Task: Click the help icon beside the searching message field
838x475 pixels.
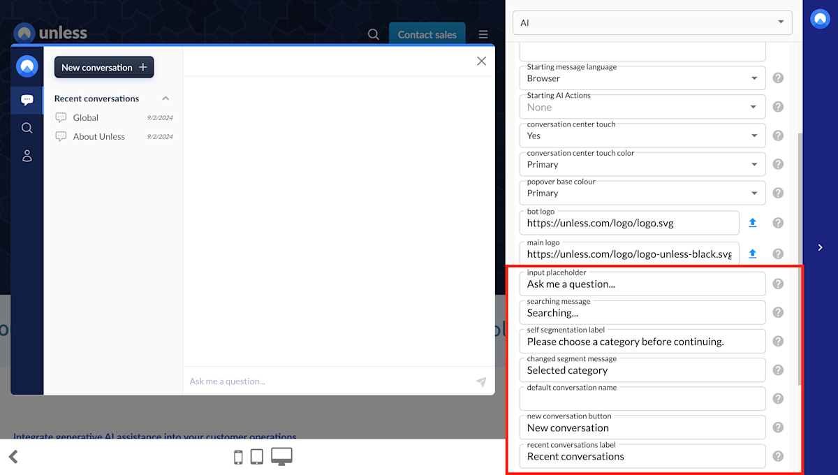Action: [778, 312]
